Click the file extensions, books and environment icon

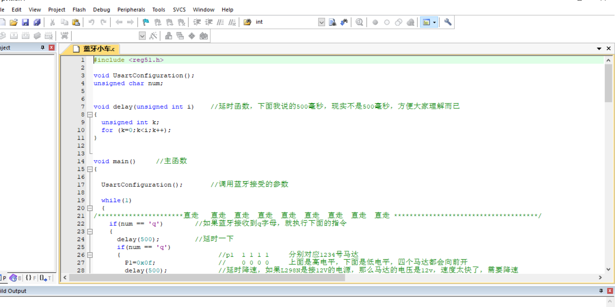(x=168, y=36)
